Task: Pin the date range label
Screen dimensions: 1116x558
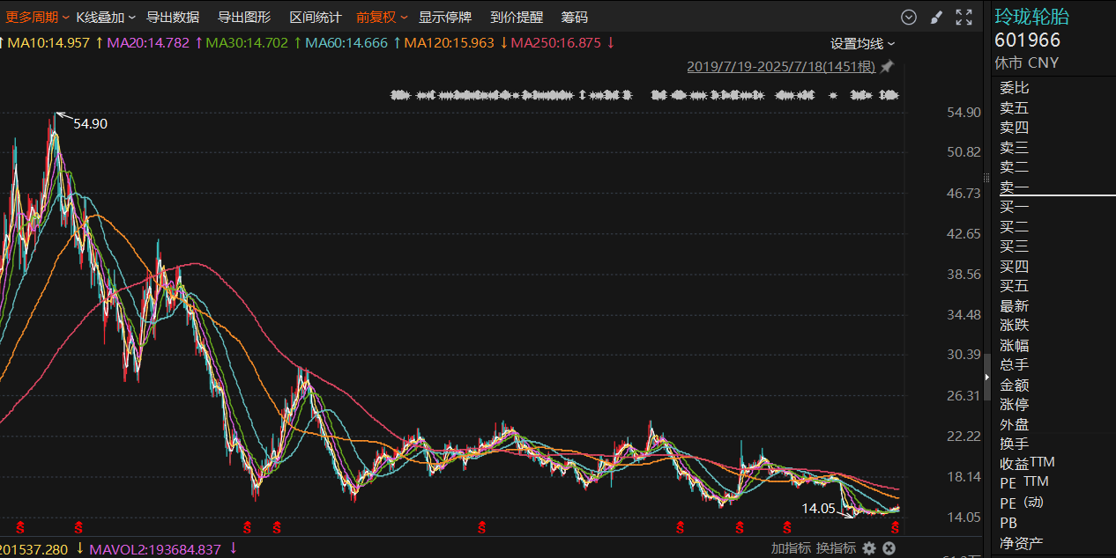Action: 887,67
